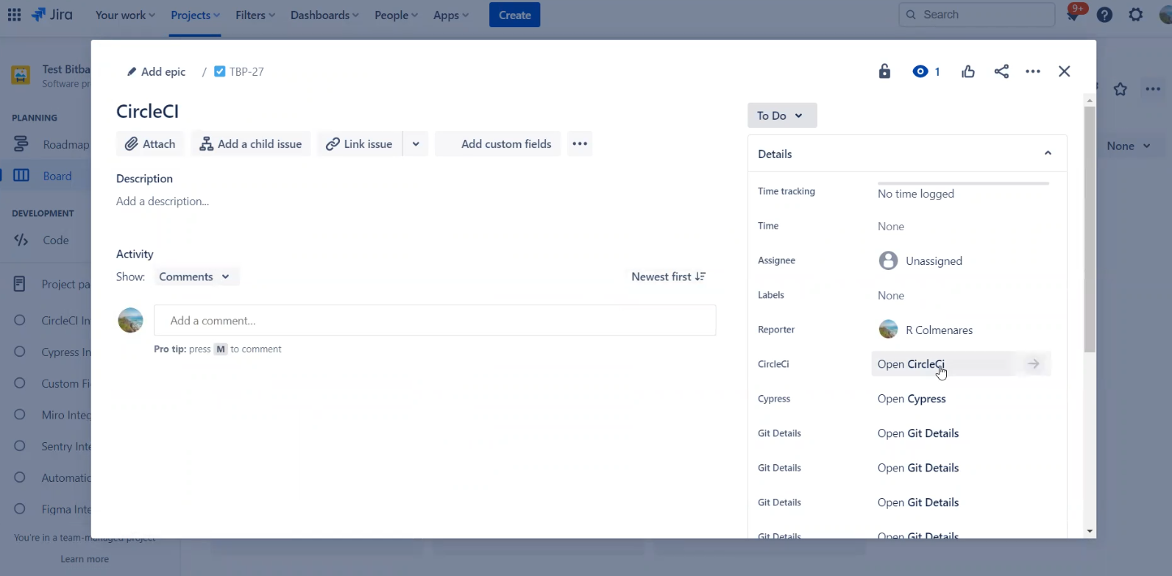Collapse the Details panel
The height and width of the screenshot is (576, 1172).
(1048, 153)
